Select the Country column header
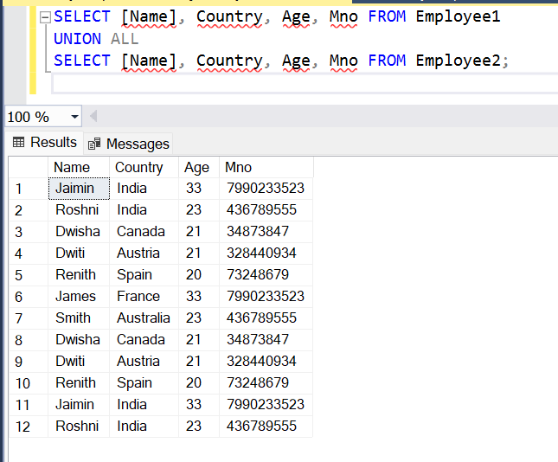This screenshot has width=558, height=462. [x=144, y=167]
